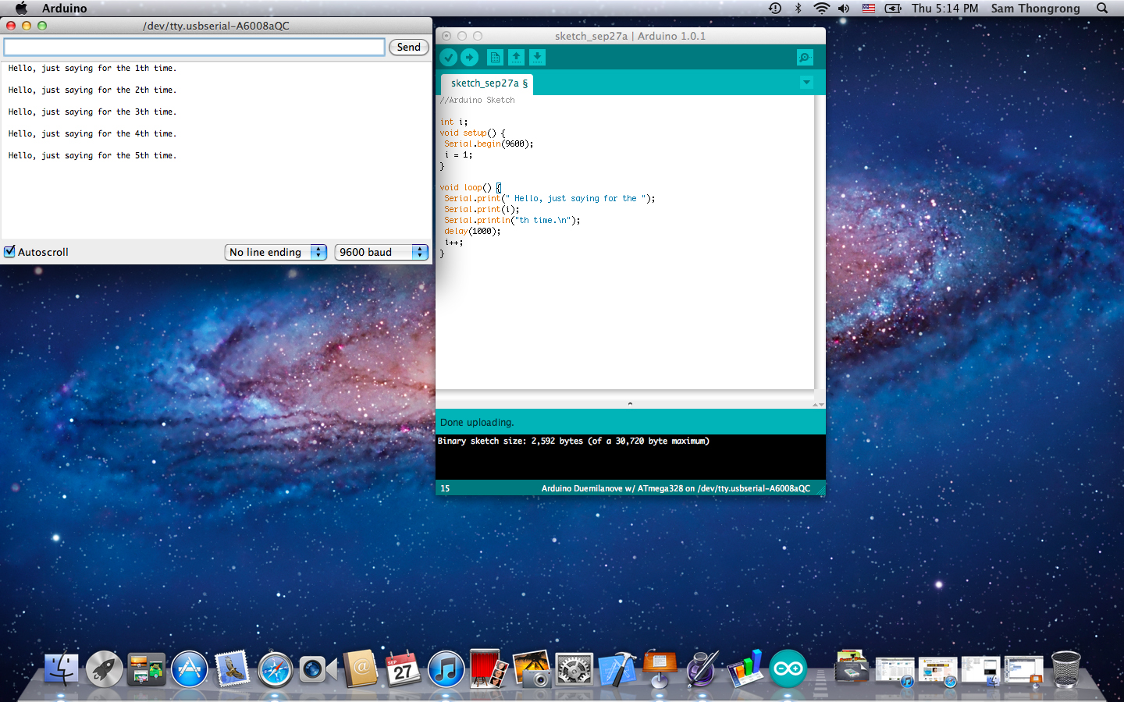Launch Xcode hammer icon in Dock

pyautogui.click(x=617, y=669)
